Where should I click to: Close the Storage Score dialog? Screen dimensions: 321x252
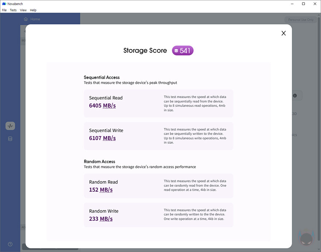[283, 33]
